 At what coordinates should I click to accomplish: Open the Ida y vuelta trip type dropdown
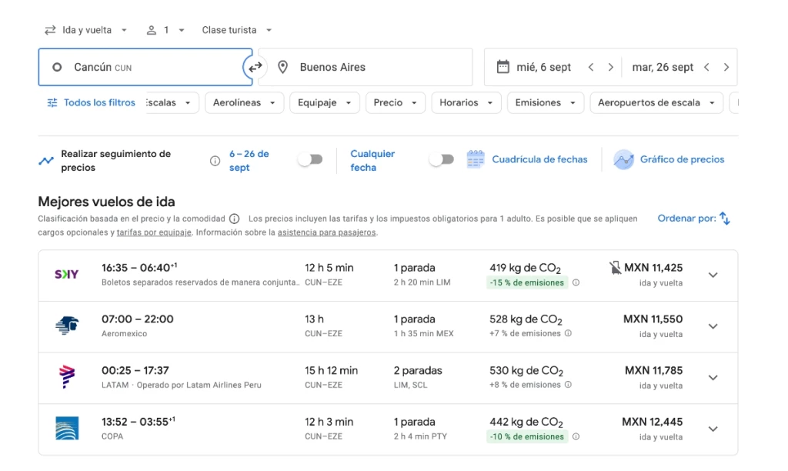coord(85,30)
